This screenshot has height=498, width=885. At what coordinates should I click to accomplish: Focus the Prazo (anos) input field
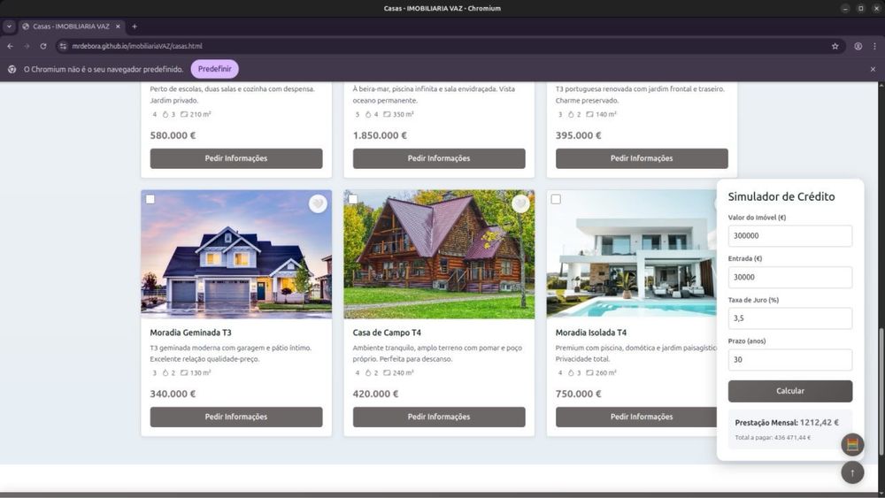(x=790, y=359)
